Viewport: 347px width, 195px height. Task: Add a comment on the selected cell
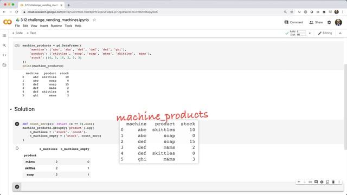[x=316, y=182]
